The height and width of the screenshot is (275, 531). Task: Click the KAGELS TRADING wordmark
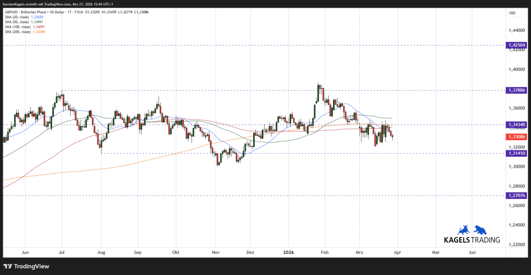[x=473, y=239]
